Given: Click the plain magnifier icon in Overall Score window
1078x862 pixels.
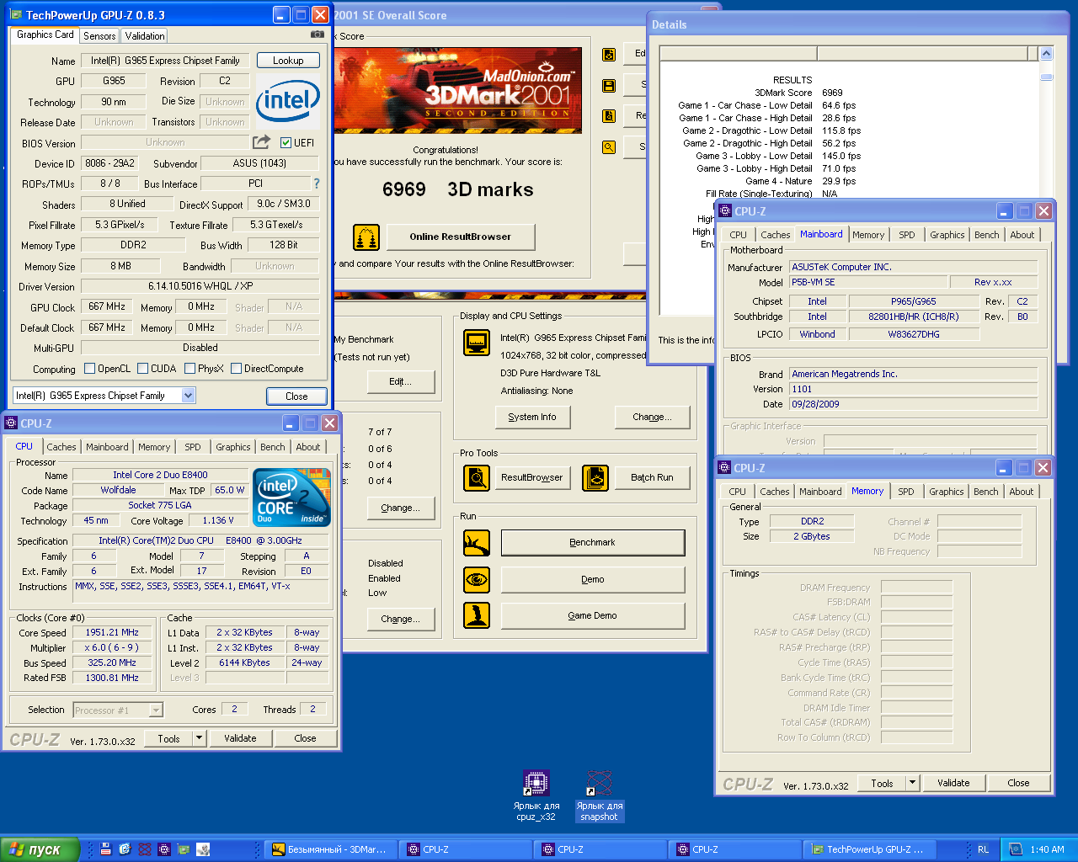Looking at the screenshot, I should [x=609, y=147].
